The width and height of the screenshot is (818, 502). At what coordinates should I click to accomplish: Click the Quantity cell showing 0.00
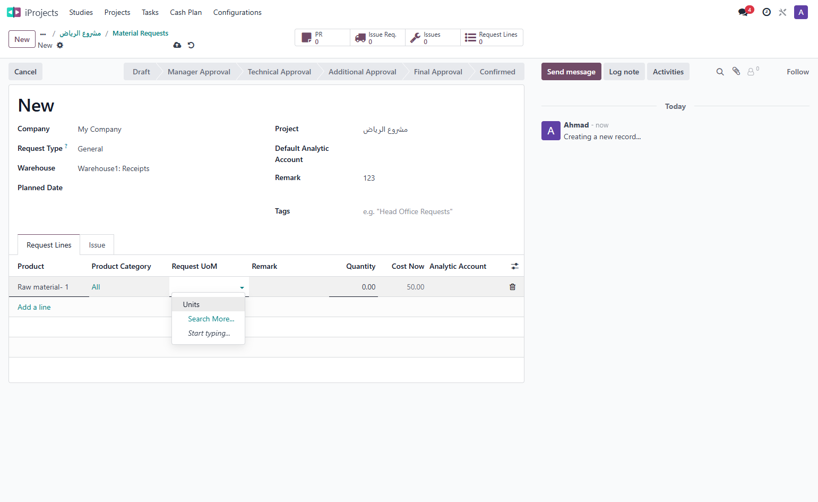(x=354, y=287)
